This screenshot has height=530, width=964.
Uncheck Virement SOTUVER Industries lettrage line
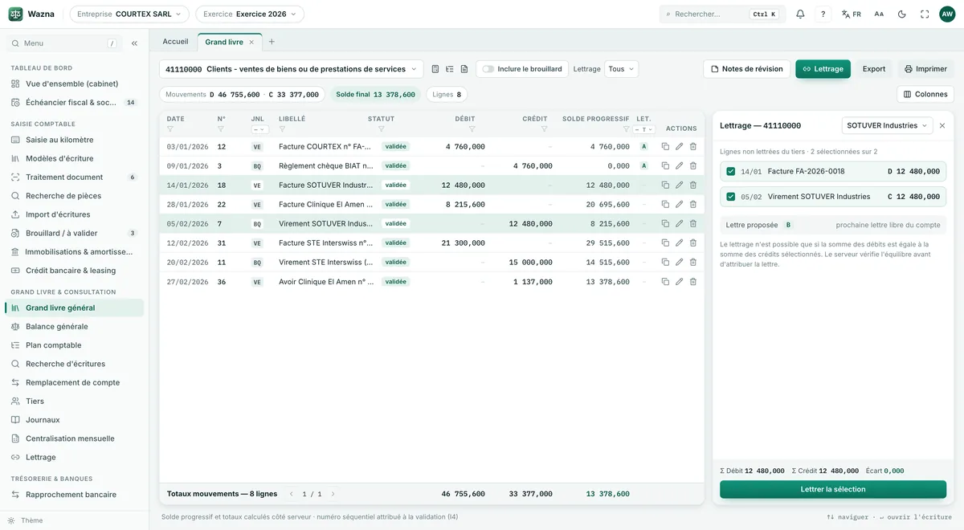click(730, 197)
